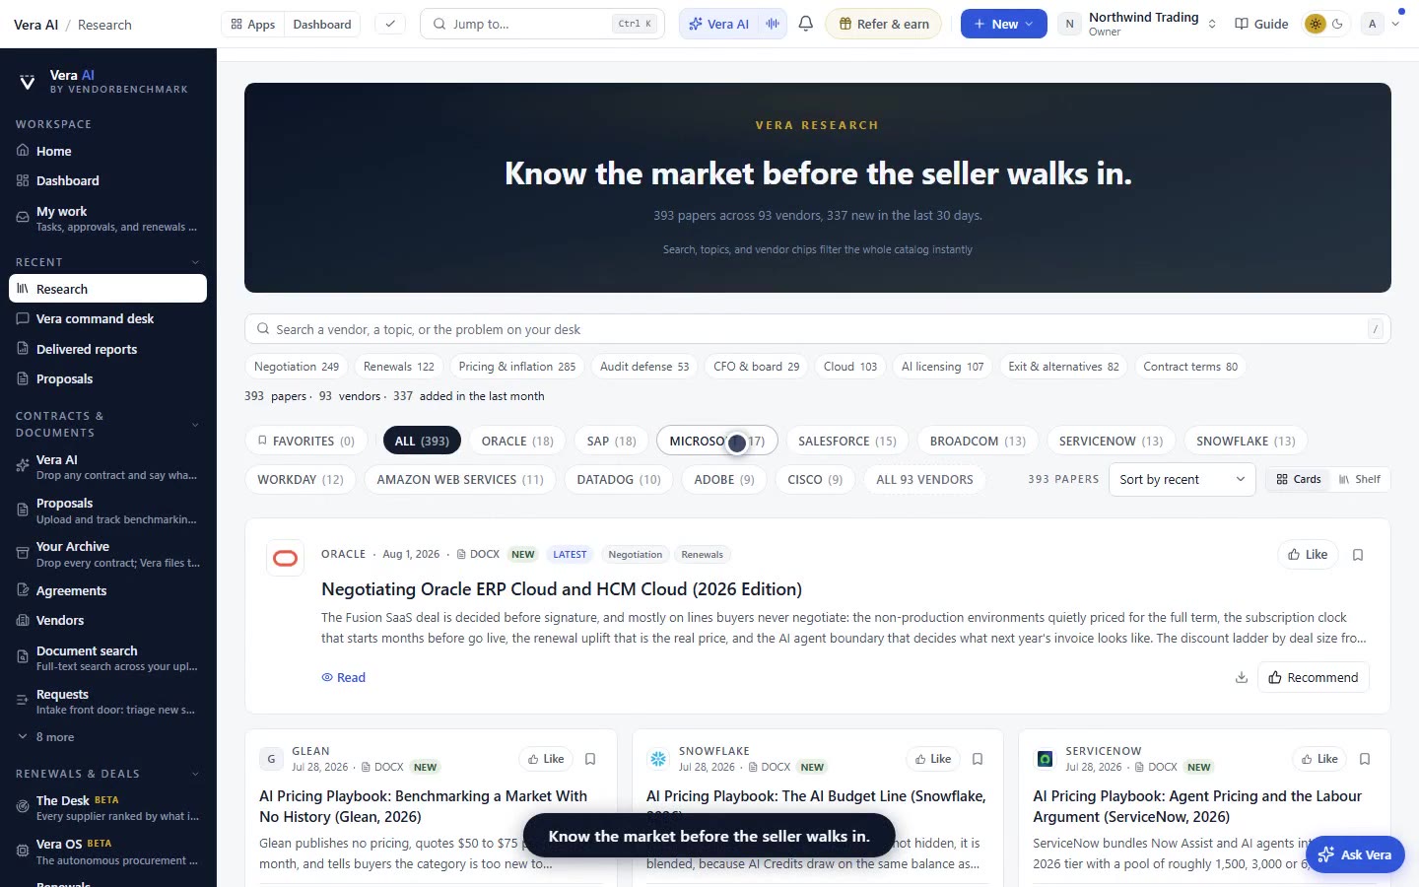This screenshot has width=1419, height=887.
Task: Open My work in sidebar
Action: pos(108,219)
